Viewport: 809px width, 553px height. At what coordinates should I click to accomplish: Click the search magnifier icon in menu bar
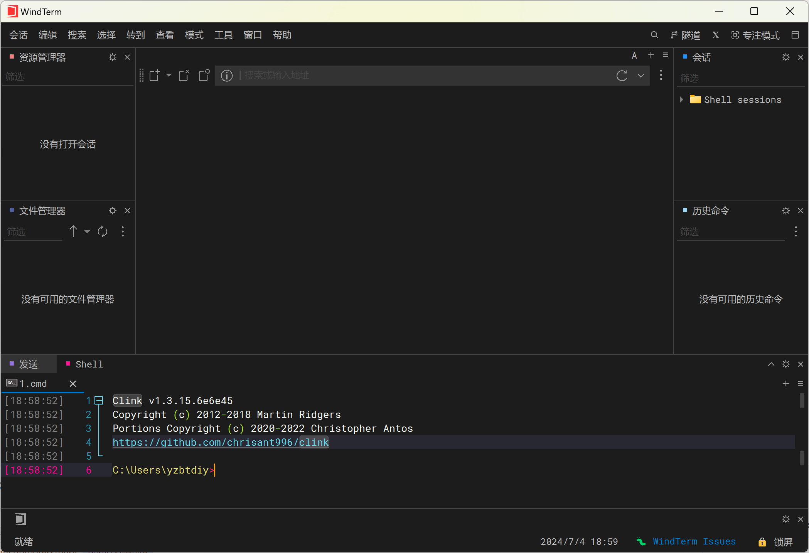tap(654, 35)
